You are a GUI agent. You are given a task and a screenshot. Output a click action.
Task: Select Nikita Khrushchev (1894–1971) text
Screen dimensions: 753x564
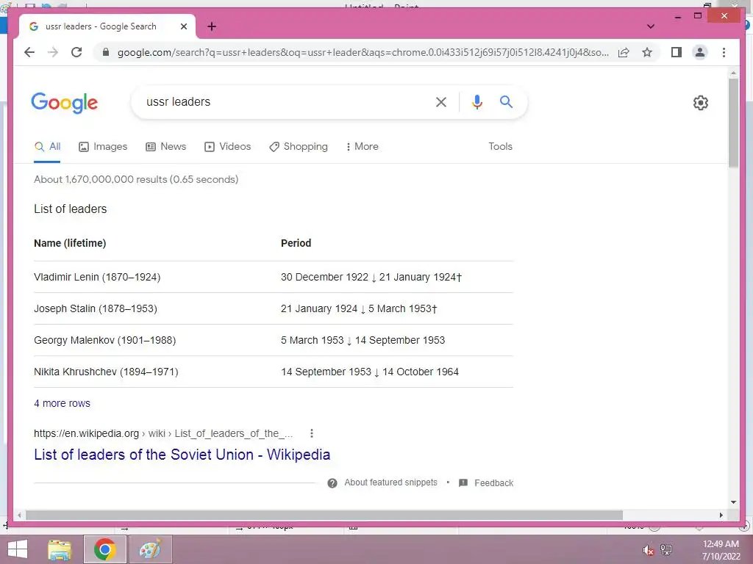click(106, 372)
